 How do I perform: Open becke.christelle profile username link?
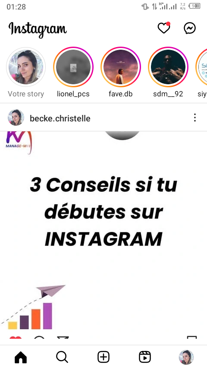click(60, 118)
